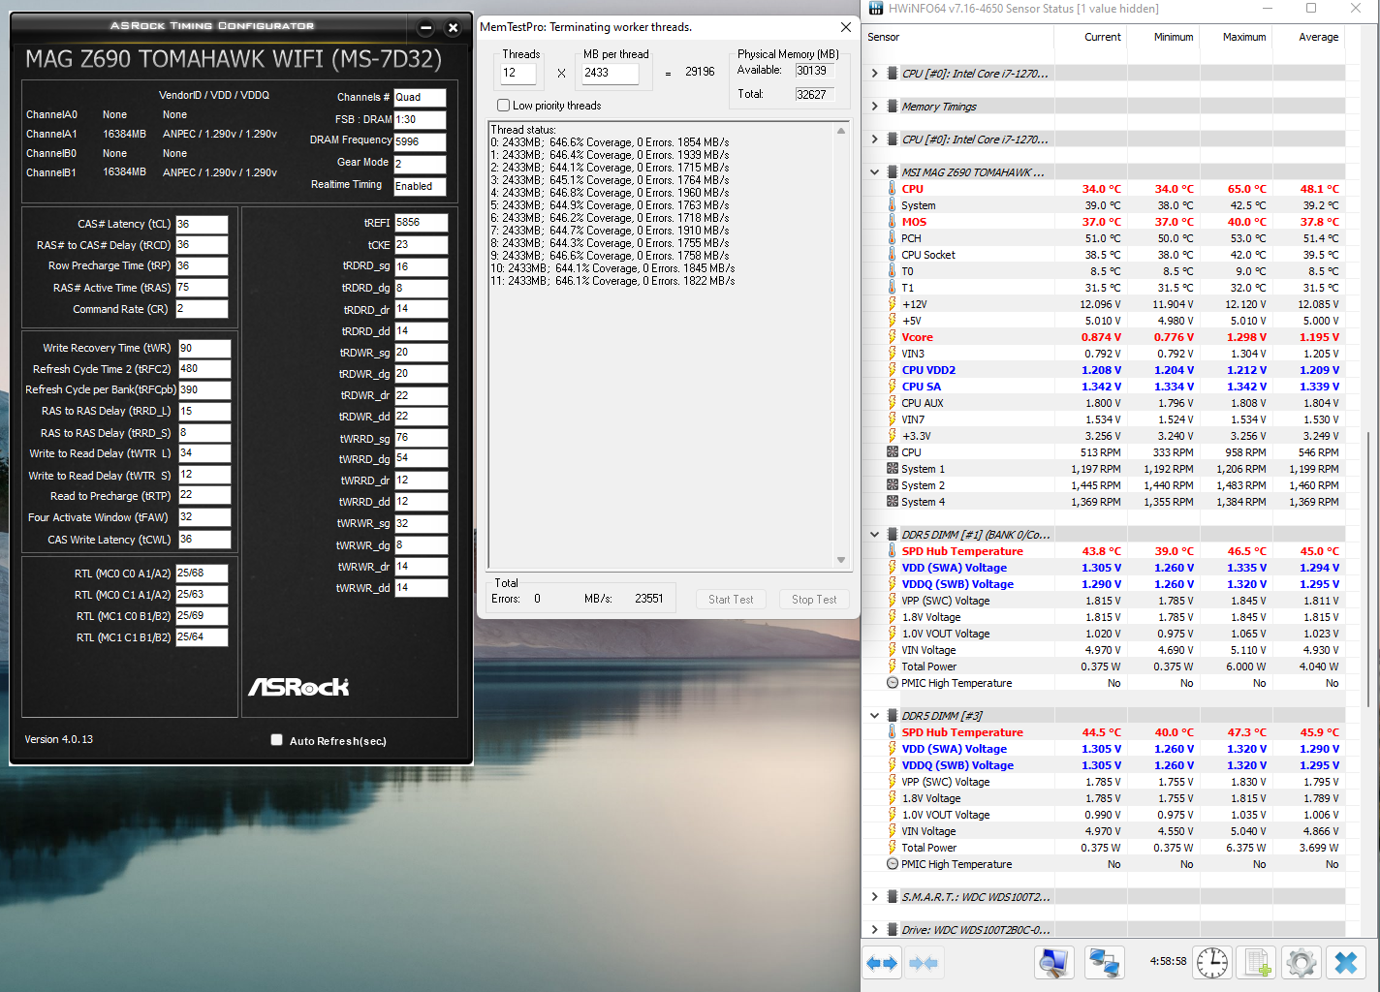Click the Average column header
Viewport: 1380px width, 992px height.
pos(1318,37)
